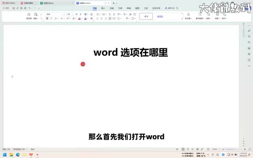253x158 pixels.
Task: Switch to the WPS Office home tab
Action: (x=8, y=3)
